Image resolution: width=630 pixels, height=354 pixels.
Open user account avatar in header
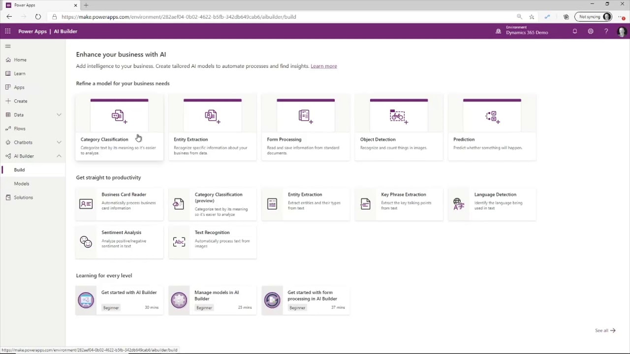click(x=622, y=32)
